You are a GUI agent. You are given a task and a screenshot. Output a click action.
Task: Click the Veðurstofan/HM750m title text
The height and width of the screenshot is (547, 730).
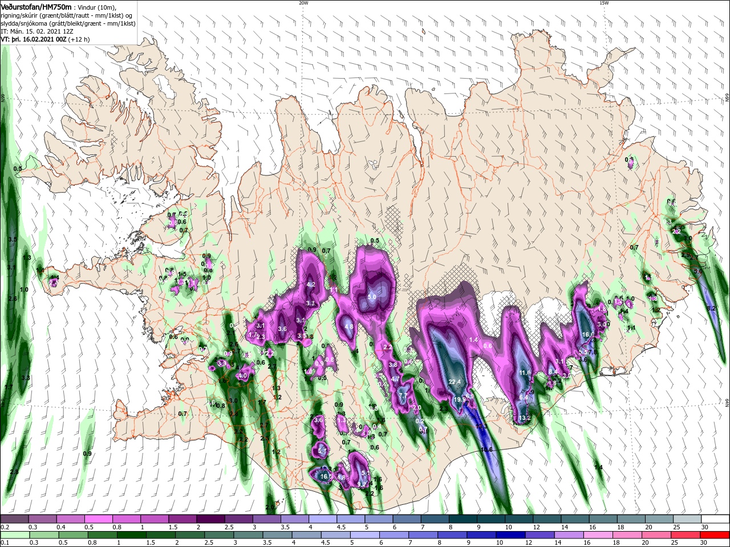(x=36, y=7)
